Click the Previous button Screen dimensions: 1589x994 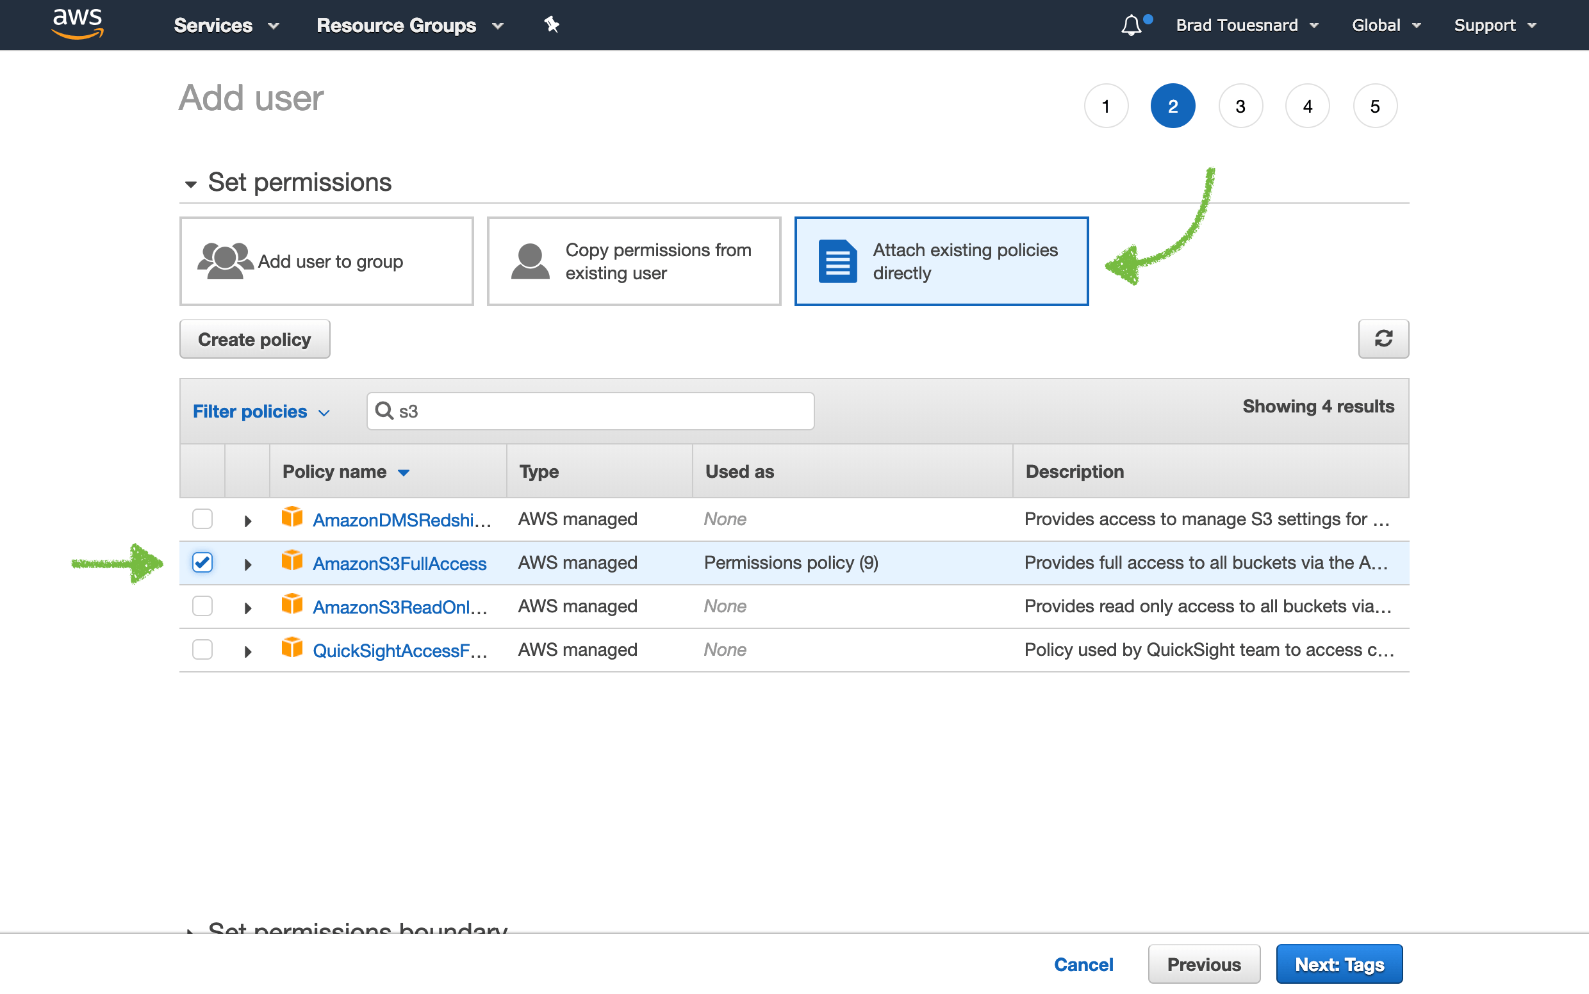pos(1203,964)
